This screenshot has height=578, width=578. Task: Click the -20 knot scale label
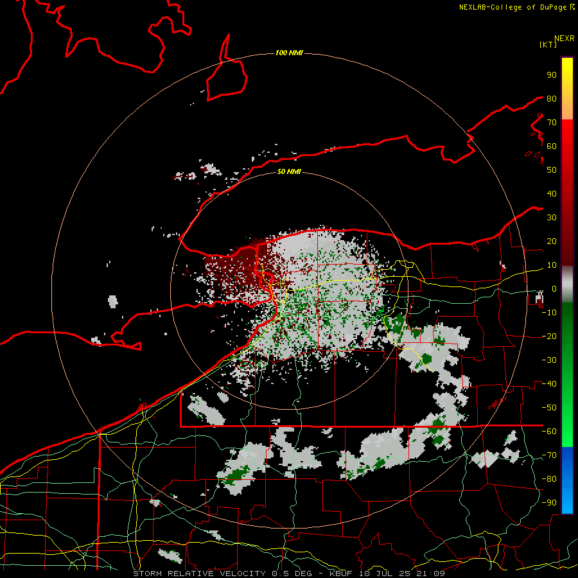pos(549,336)
